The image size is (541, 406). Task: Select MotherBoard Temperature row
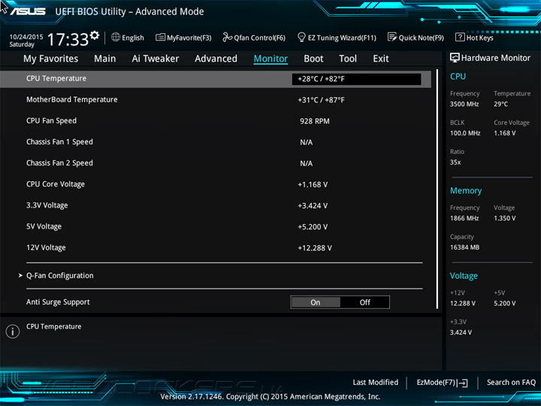(216, 100)
